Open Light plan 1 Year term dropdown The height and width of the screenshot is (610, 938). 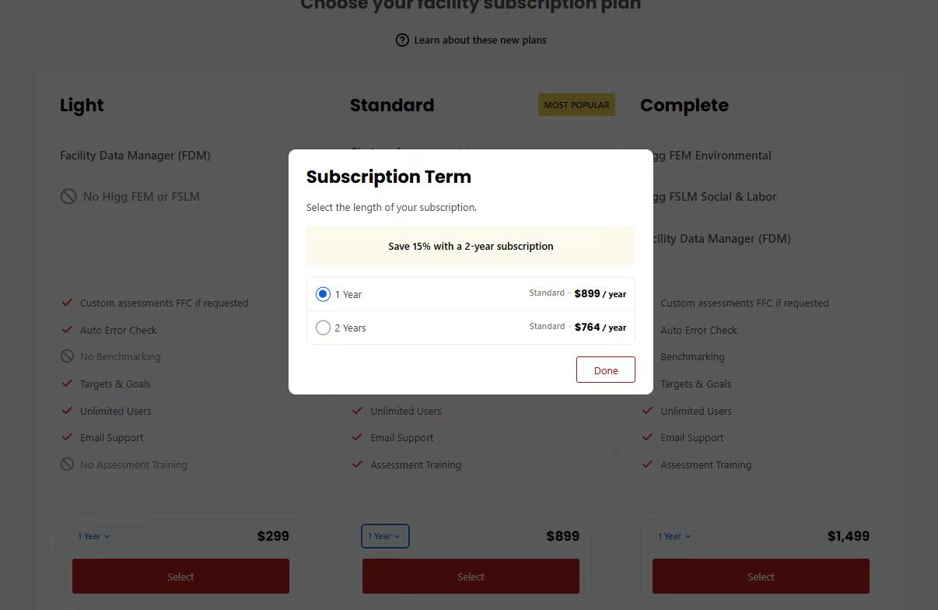point(94,536)
